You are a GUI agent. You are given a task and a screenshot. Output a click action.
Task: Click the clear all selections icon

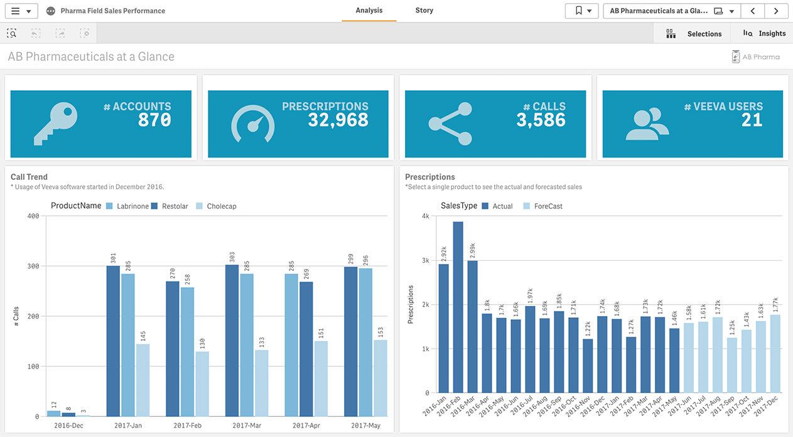[84, 33]
